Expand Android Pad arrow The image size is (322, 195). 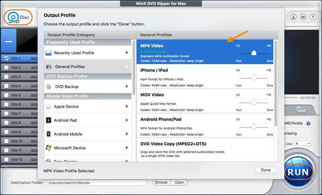click(127, 120)
